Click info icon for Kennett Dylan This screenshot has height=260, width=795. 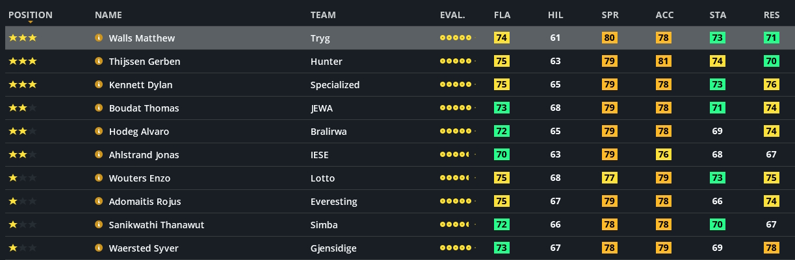coord(99,85)
